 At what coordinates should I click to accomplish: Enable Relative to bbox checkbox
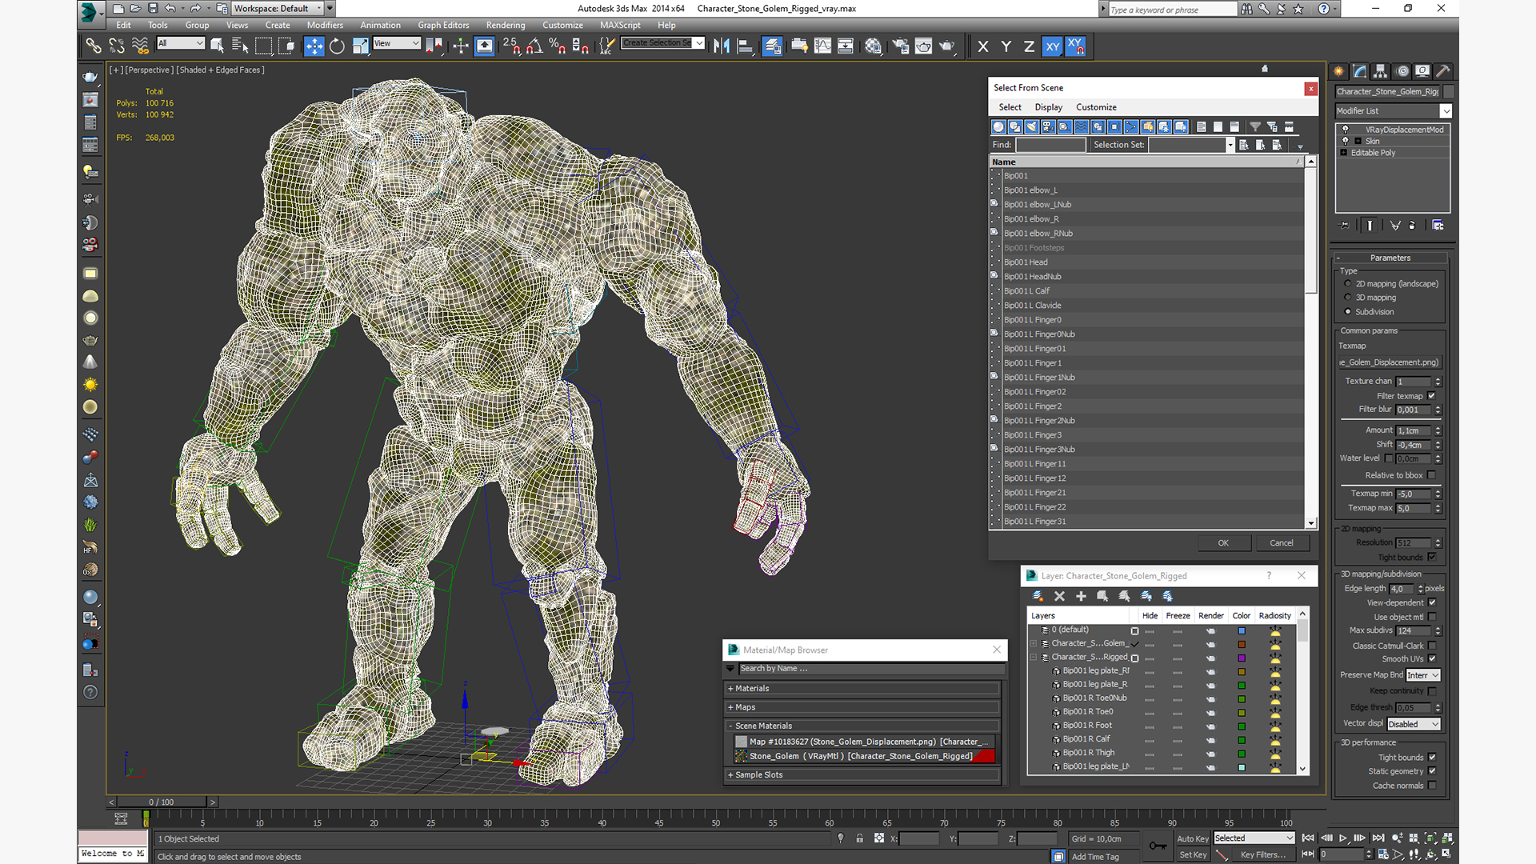1432,475
